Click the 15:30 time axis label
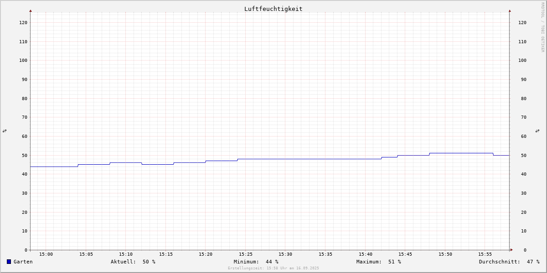The height and width of the screenshot is (273, 547). [285, 254]
